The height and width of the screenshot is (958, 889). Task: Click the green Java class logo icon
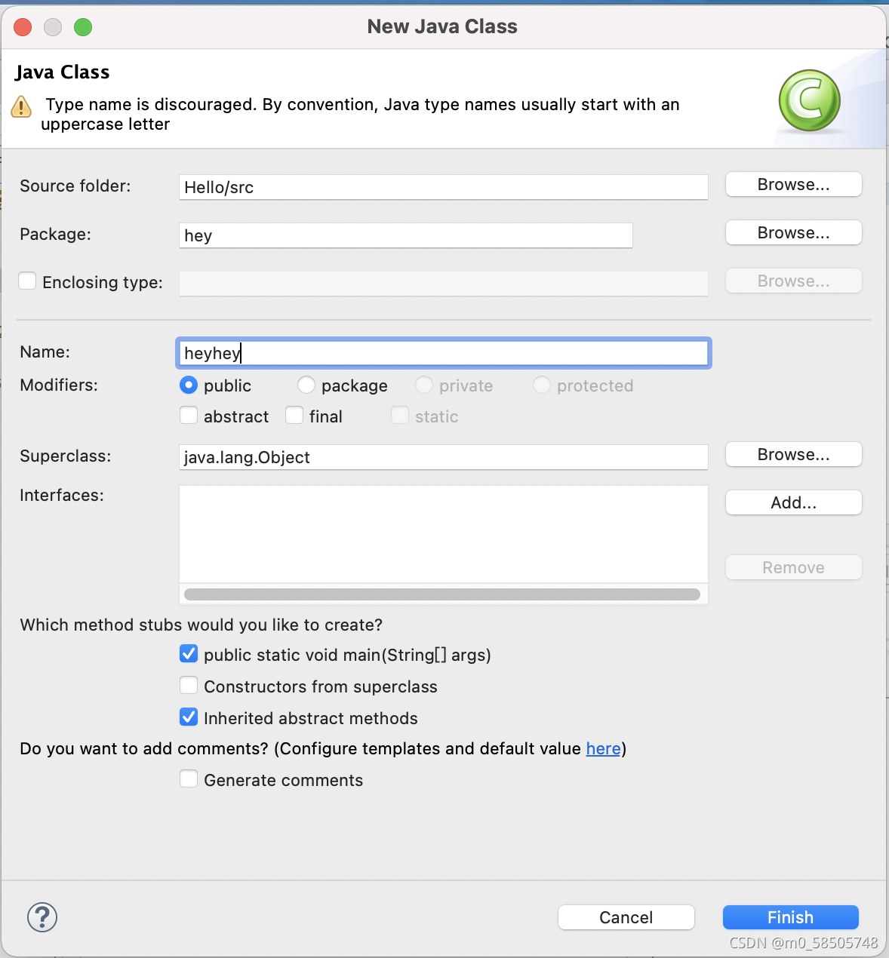coord(809,100)
